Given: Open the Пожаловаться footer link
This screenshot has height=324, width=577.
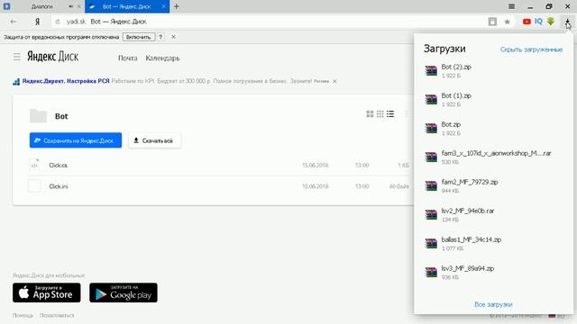Looking at the screenshot, I should [57, 315].
